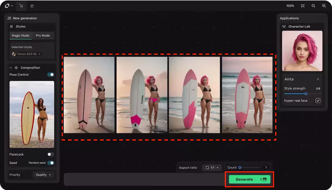Adjust the Style strength slider
332x190 pixels.
pyautogui.click(x=306, y=93)
